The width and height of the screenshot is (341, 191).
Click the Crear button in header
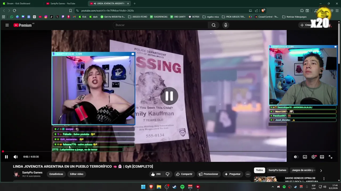(306, 25)
